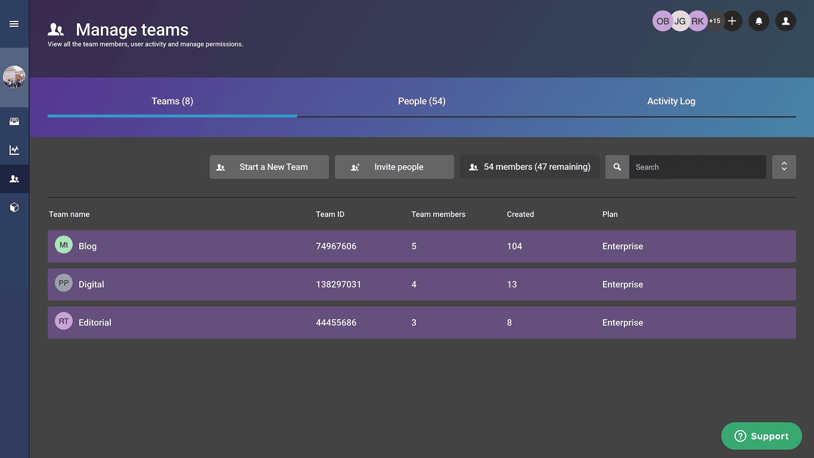Screen dimensions: 814x458
Task: Click the Mt avatar in Blog row
Action: click(x=64, y=245)
